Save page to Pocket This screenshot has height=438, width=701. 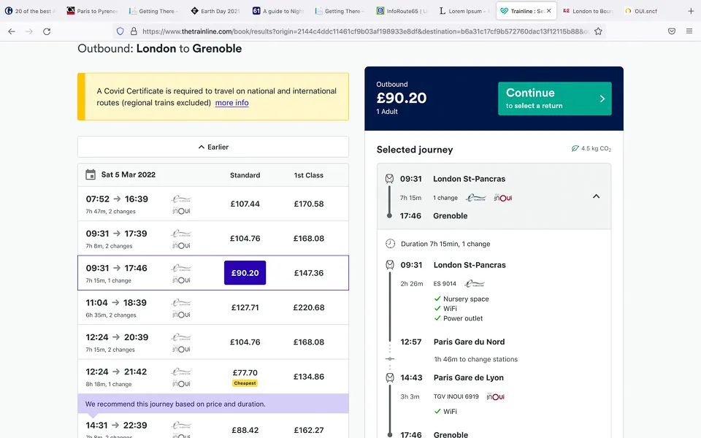[672, 31]
